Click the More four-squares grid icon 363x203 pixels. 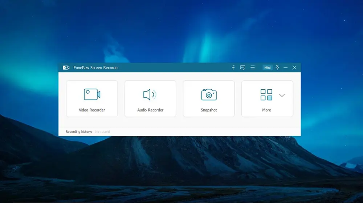[x=266, y=94]
